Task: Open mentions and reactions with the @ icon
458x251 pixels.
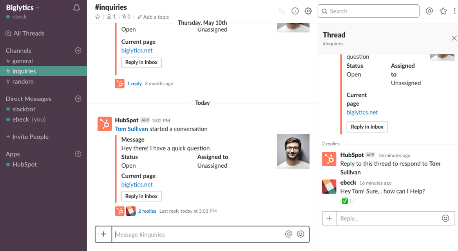Action: tap(429, 11)
